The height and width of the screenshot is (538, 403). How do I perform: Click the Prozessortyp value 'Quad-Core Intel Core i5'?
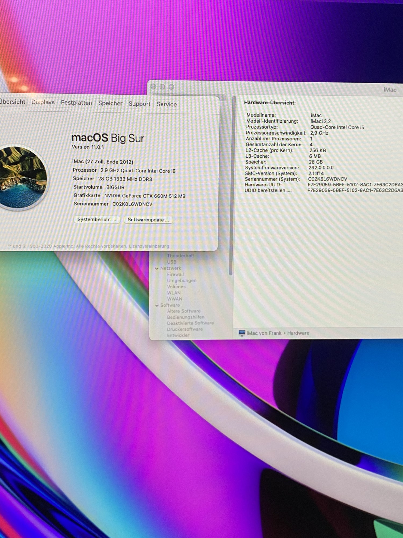(x=337, y=127)
